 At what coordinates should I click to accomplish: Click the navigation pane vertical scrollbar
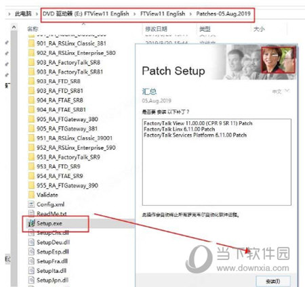point(14,158)
